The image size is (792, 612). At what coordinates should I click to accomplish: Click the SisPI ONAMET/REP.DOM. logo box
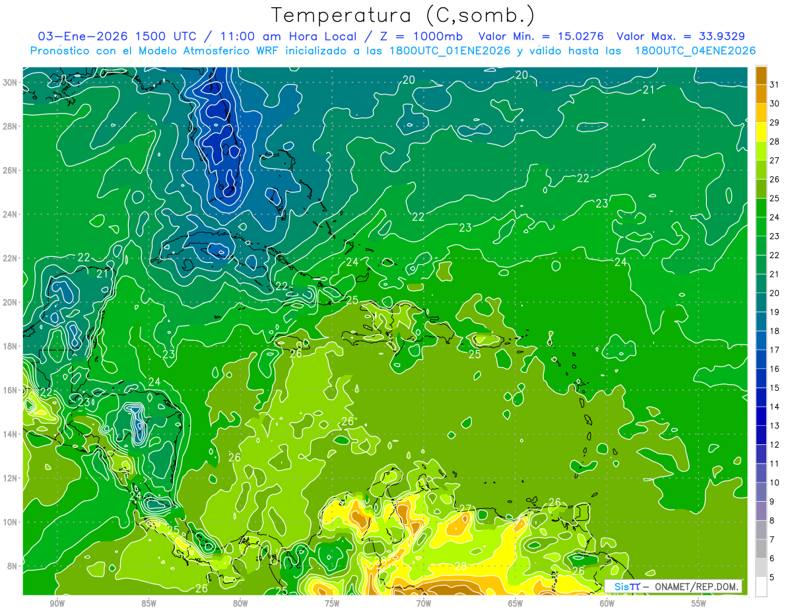click(x=673, y=586)
